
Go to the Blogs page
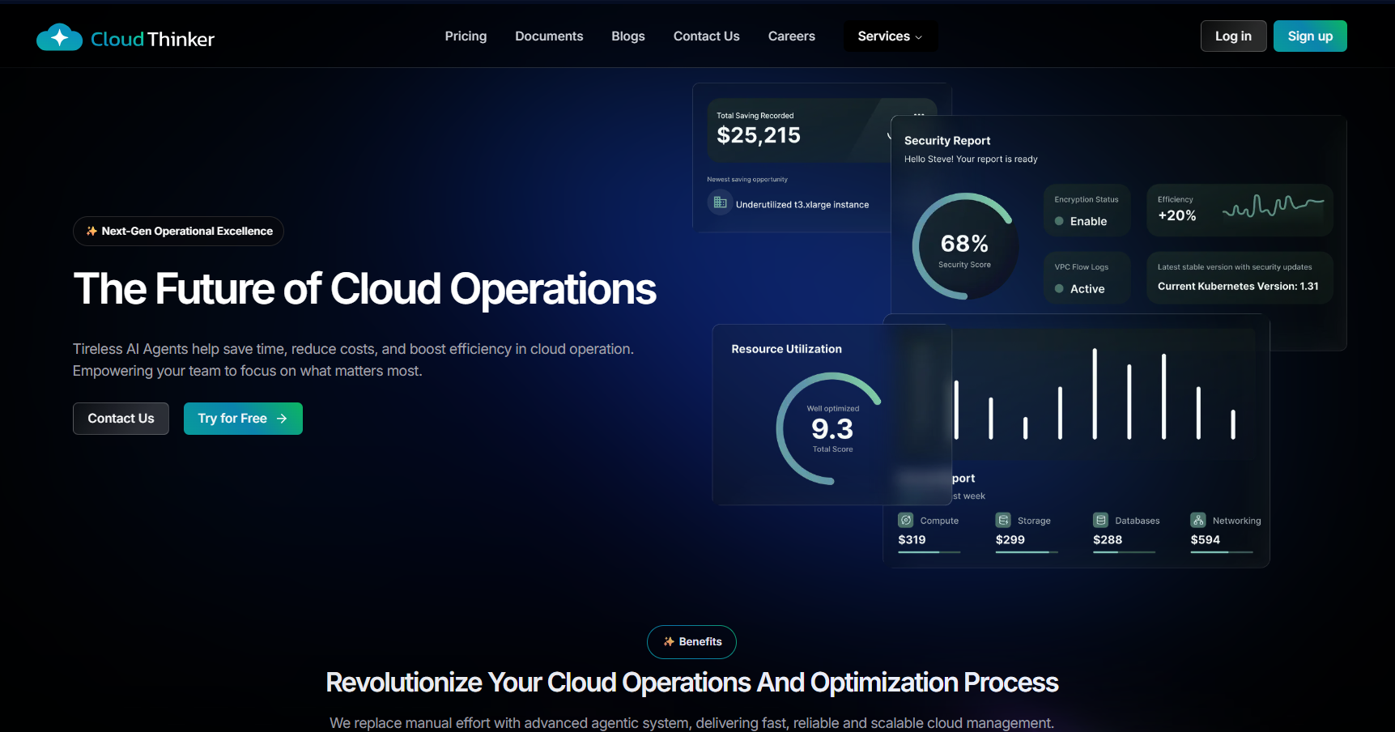628,36
